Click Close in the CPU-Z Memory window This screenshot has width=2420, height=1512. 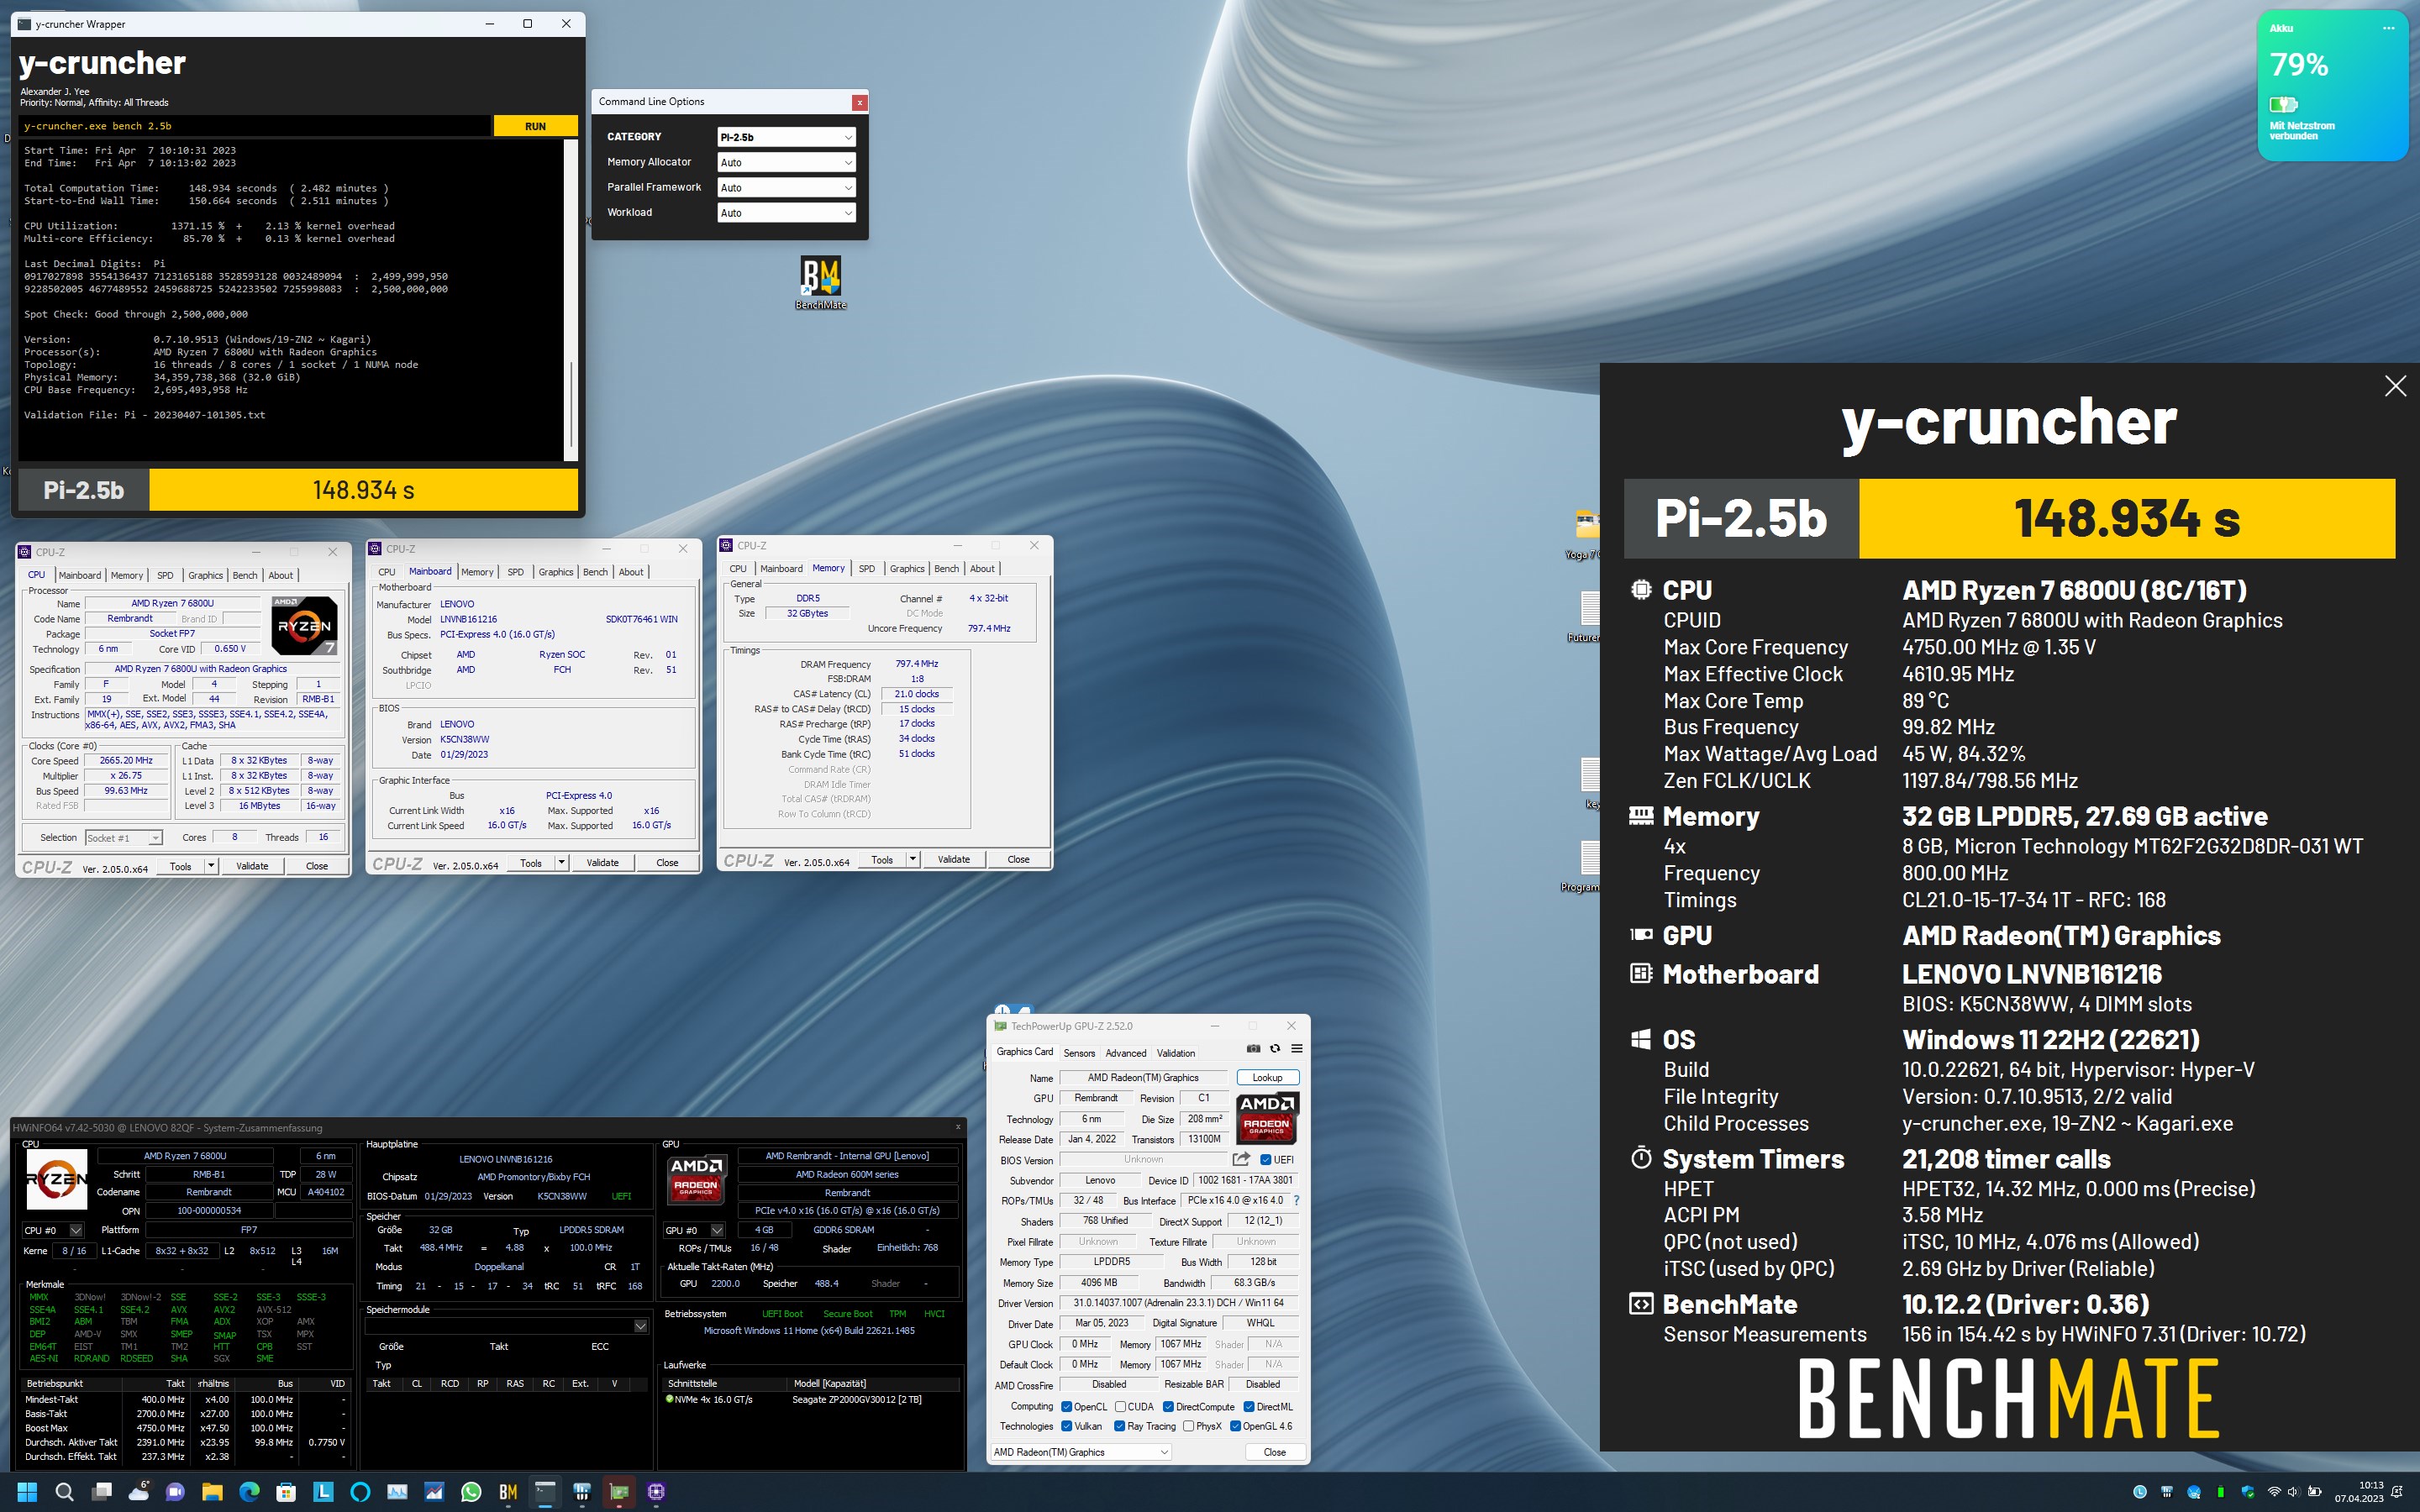click(1018, 859)
